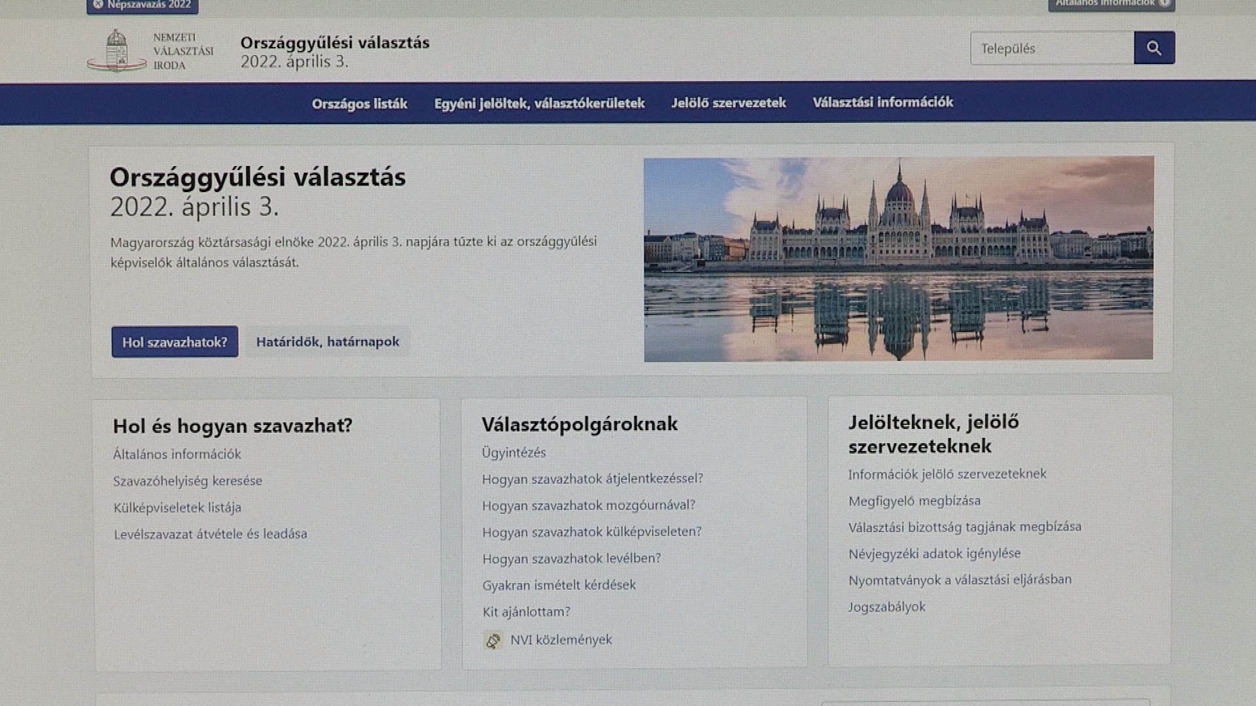Click the Népszavazás 2022 tab icon

pos(98,4)
